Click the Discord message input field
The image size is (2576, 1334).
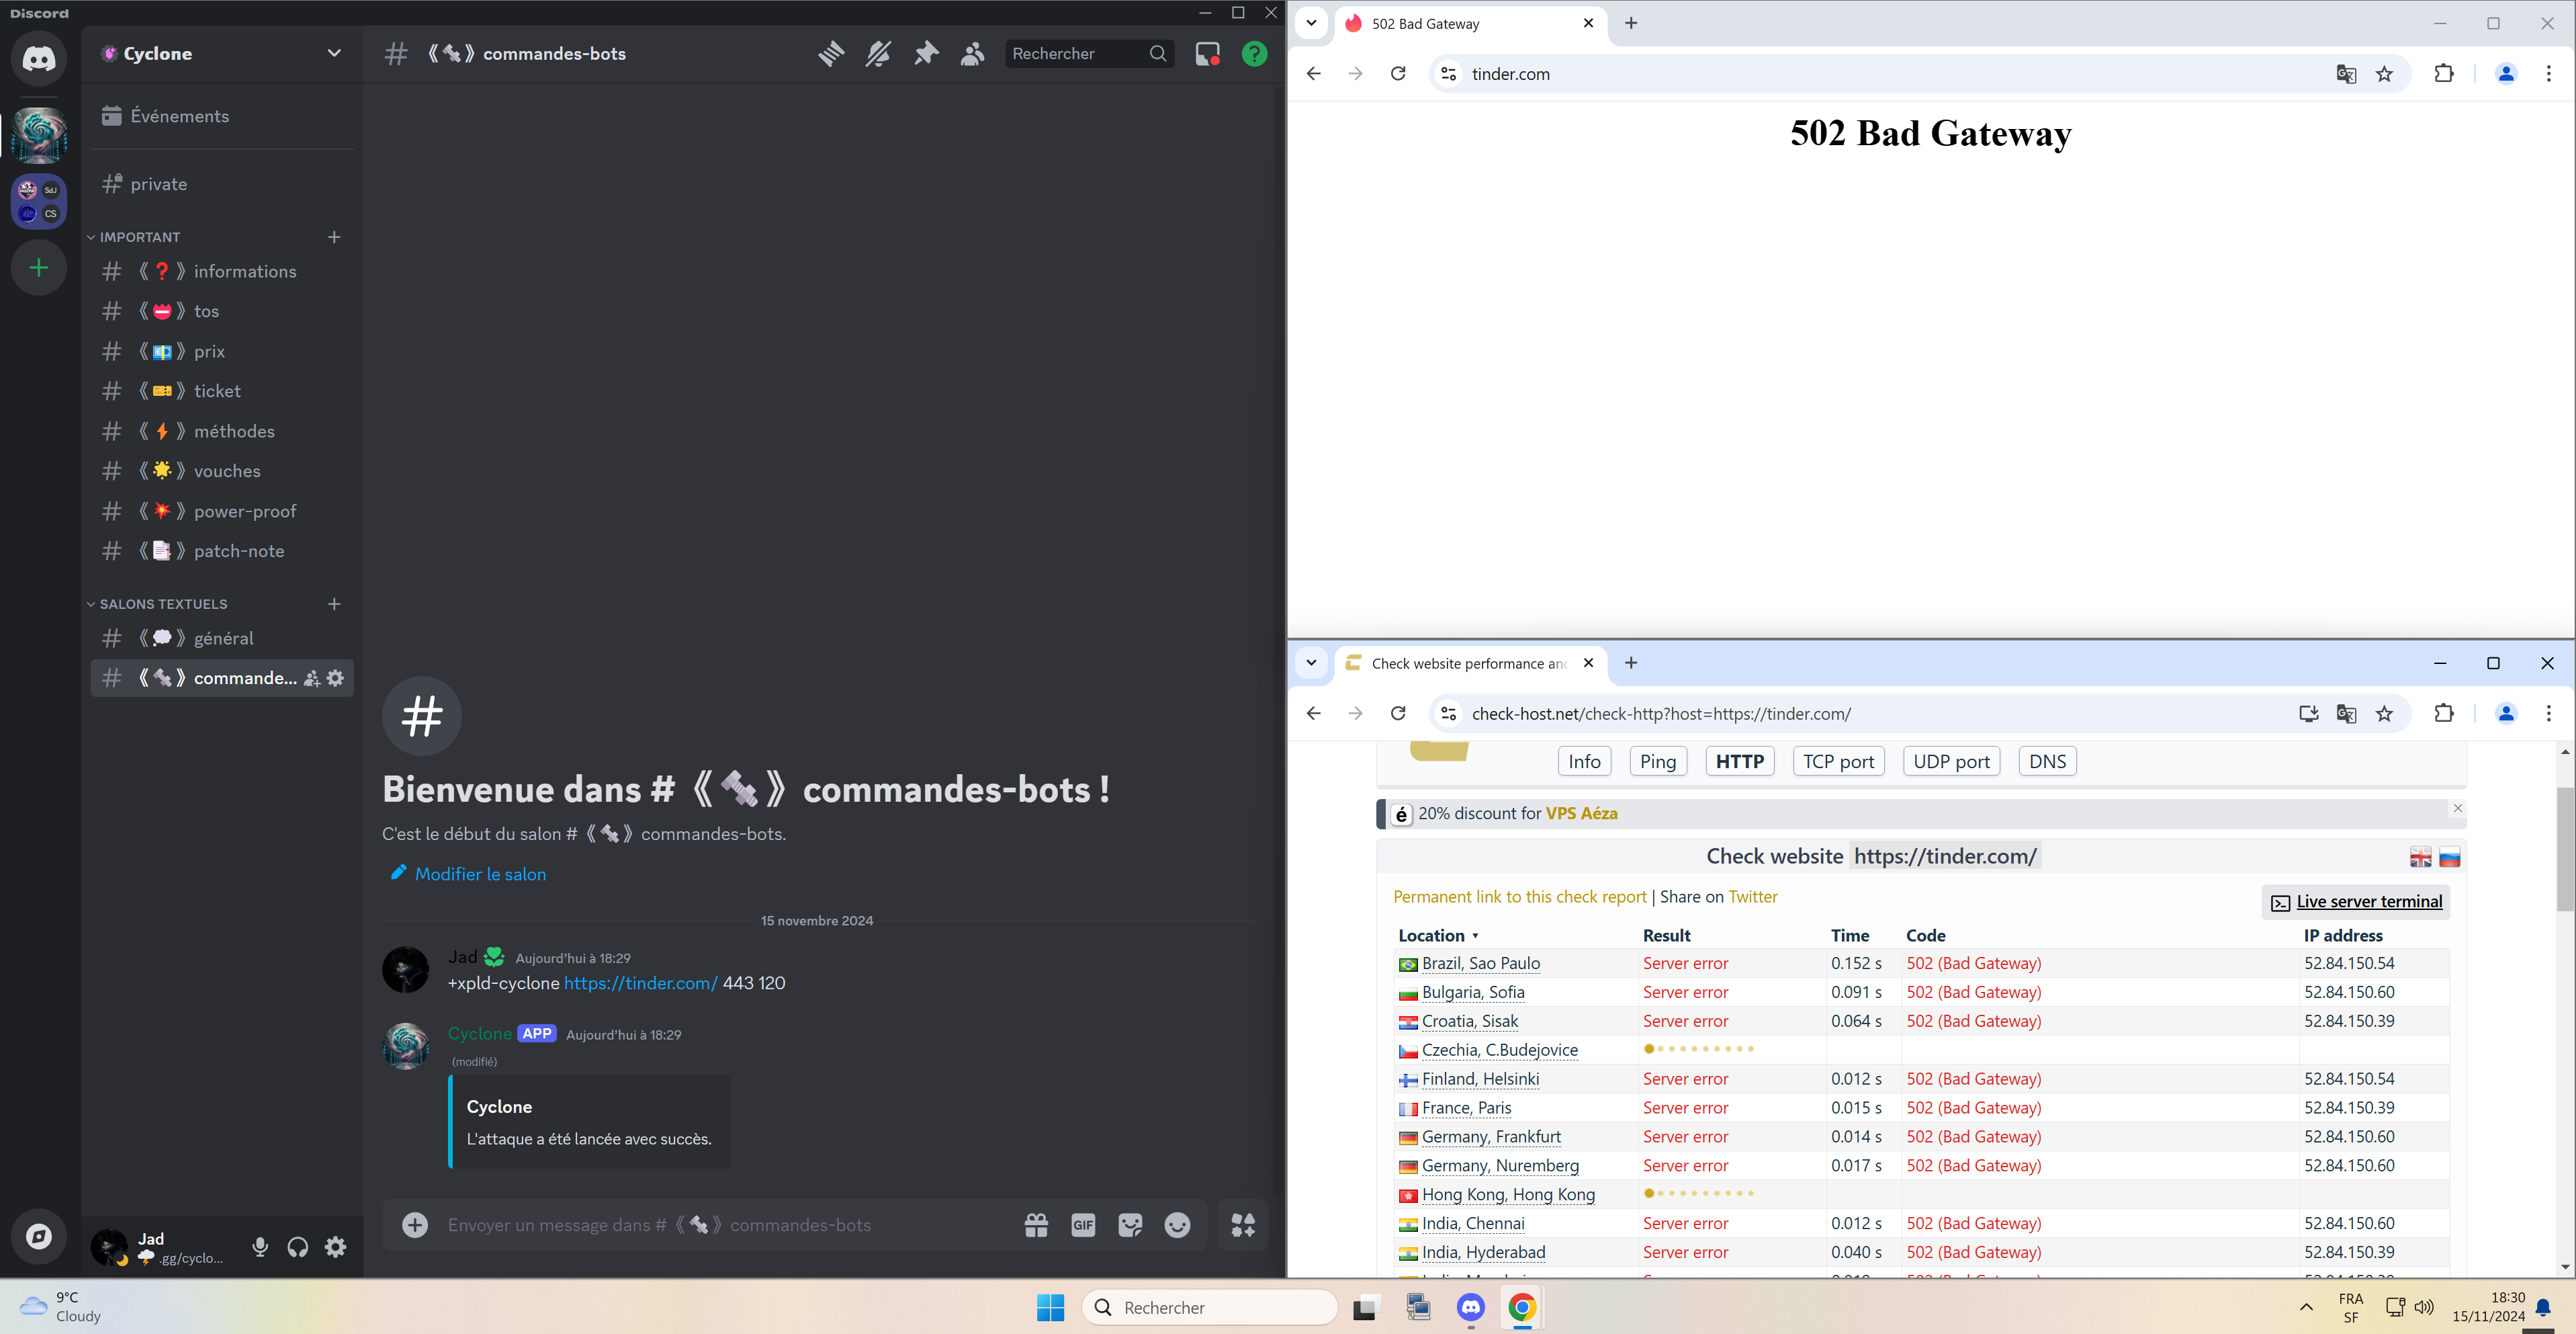click(700, 1225)
